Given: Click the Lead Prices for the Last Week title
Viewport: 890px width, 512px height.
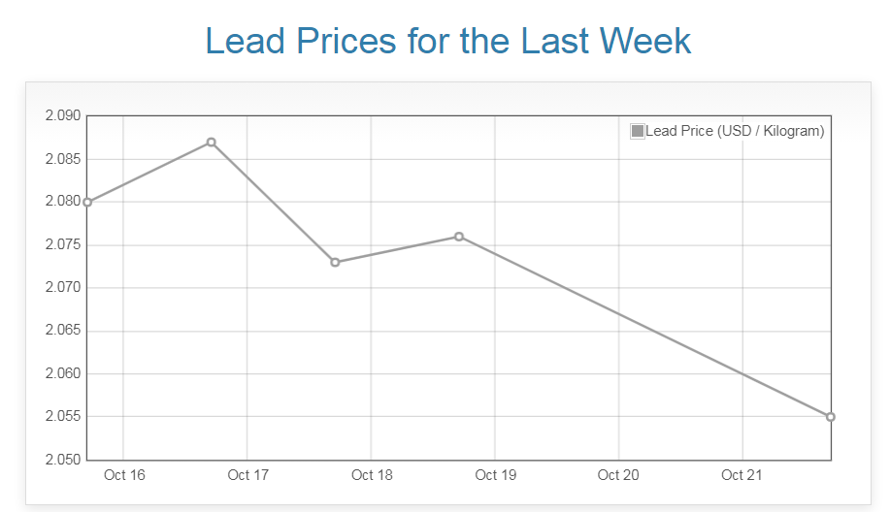Looking at the screenshot, I should tap(448, 41).
